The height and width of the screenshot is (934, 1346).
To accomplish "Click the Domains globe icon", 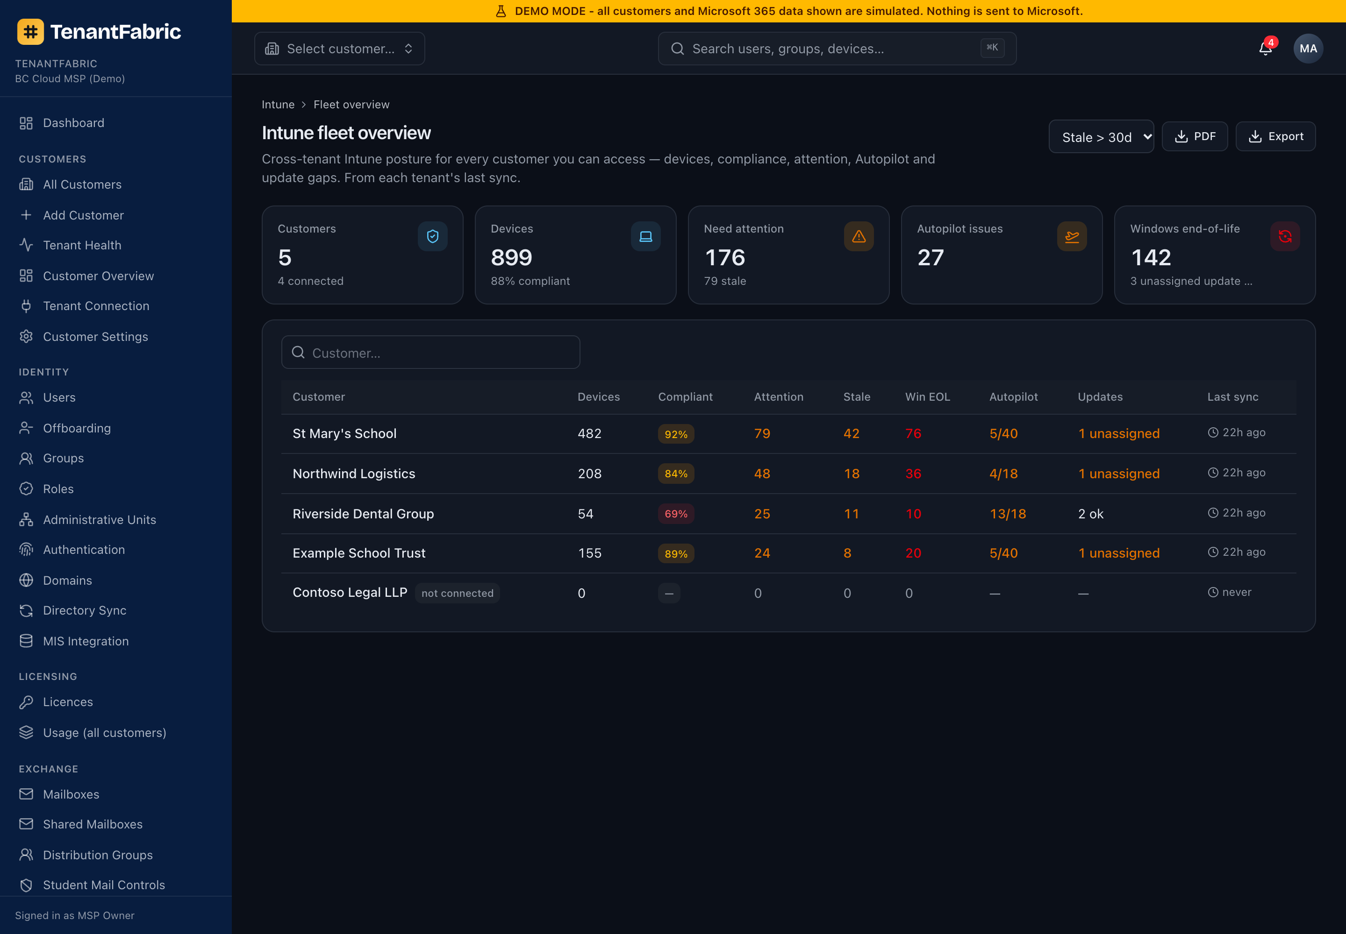I will click(x=26, y=580).
